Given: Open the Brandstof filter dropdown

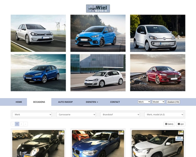Looking at the screenshot, I should pyautogui.click(x=120, y=114).
